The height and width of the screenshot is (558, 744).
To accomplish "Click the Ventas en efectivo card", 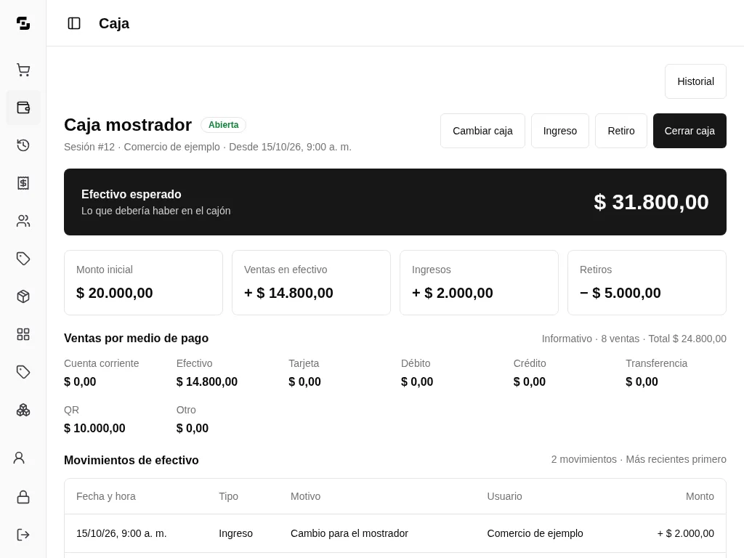I will pos(311,283).
